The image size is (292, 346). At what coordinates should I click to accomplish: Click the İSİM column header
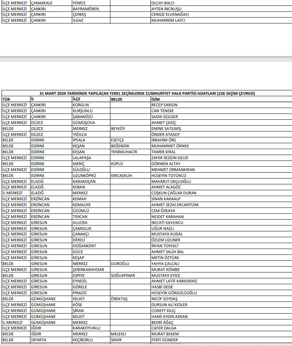155,99
